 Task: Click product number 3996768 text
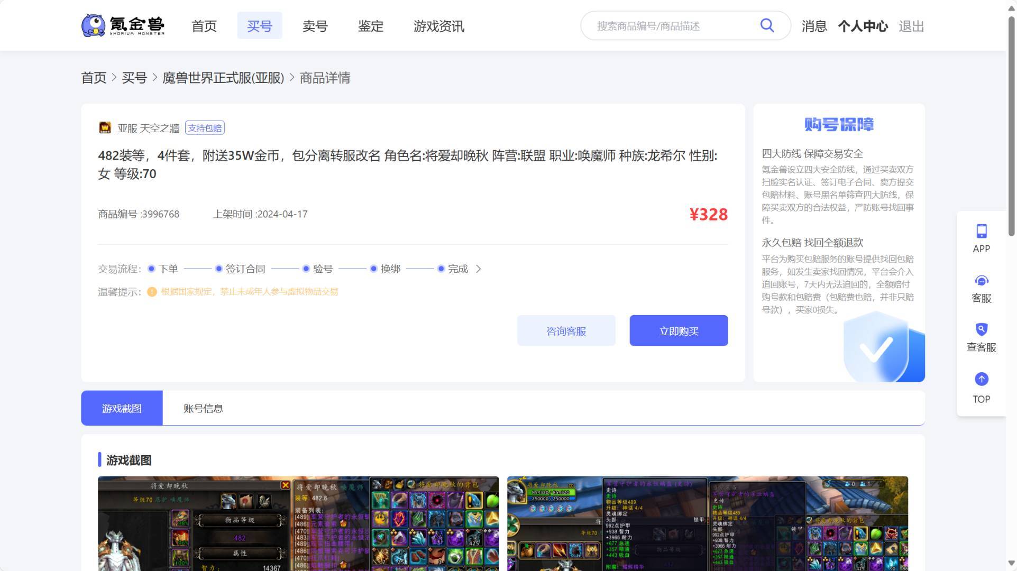click(x=139, y=214)
